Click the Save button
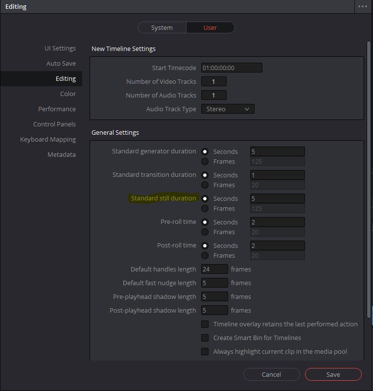 (333, 374)
